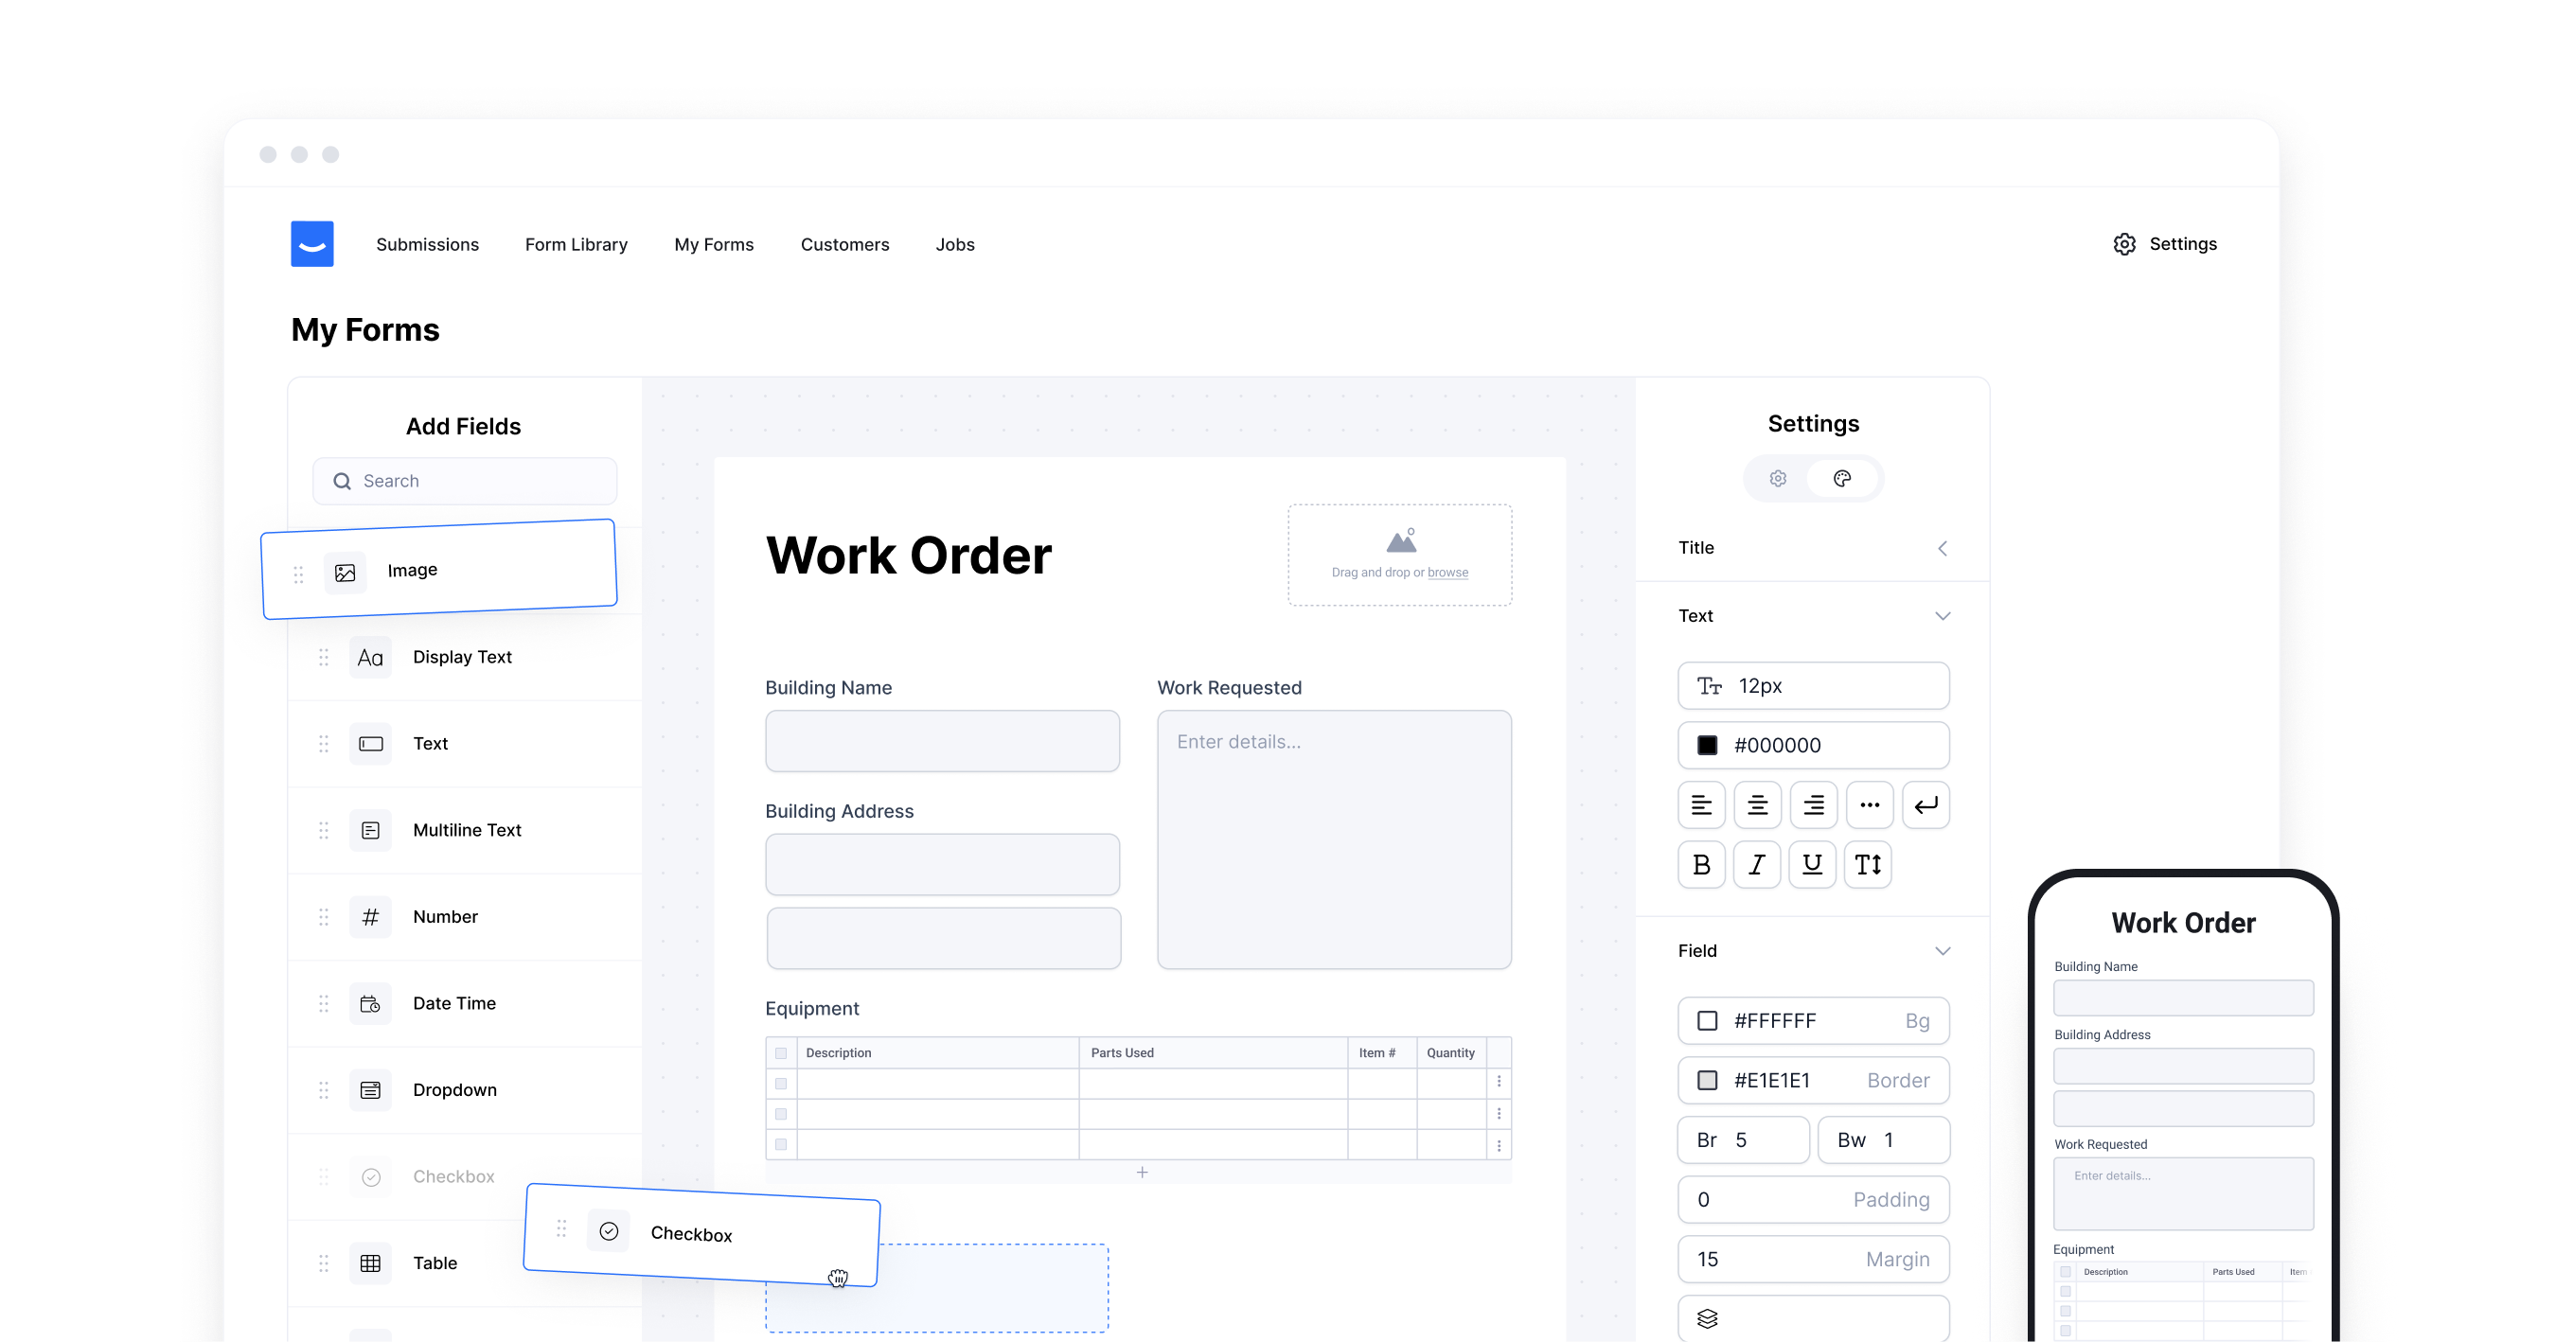Screen dimensions: 2556x1342
Task: Collapse the Field section in Settings
Action: click(x=1943, y=950)
